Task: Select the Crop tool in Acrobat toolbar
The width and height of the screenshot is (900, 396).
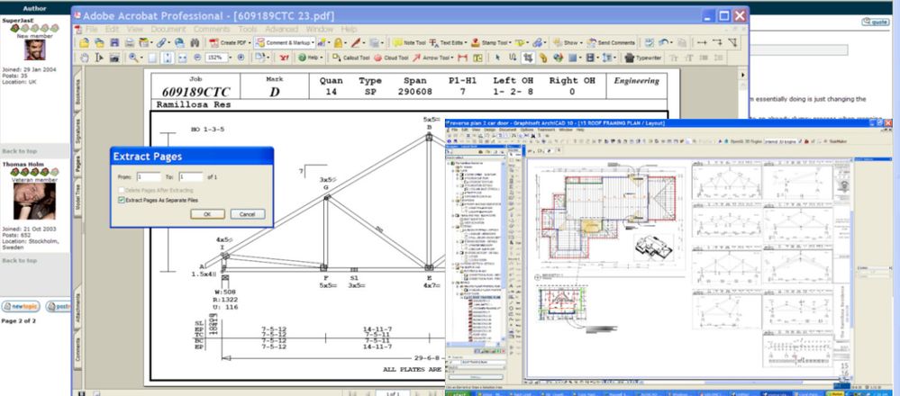Action: pyautogui.click(x=528, y=58)
